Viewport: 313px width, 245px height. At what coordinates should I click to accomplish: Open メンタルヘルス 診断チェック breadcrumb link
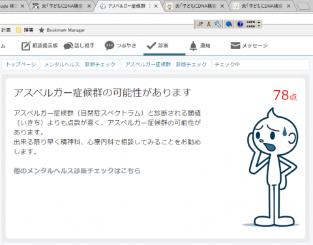(80, 65)
